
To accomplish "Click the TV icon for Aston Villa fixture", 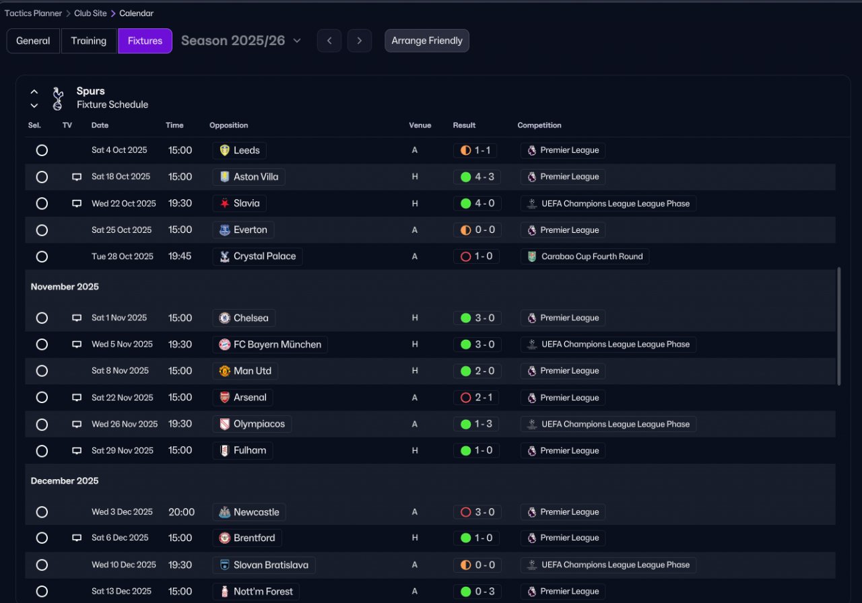I will coord(77,177).
